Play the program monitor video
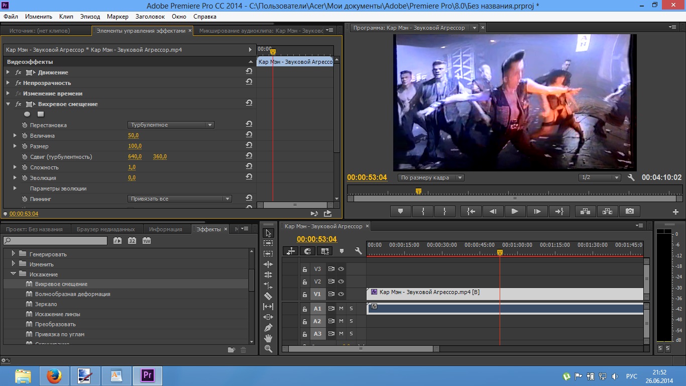This screenshot has height=386, width=686. coord(515,212)
